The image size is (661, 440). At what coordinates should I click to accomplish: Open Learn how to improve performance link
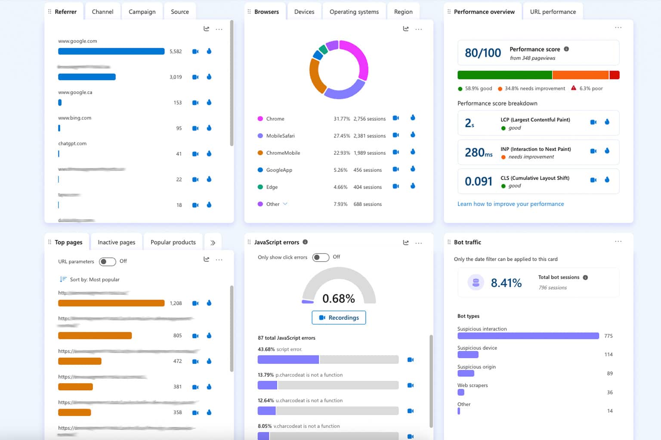pos(510,204)
